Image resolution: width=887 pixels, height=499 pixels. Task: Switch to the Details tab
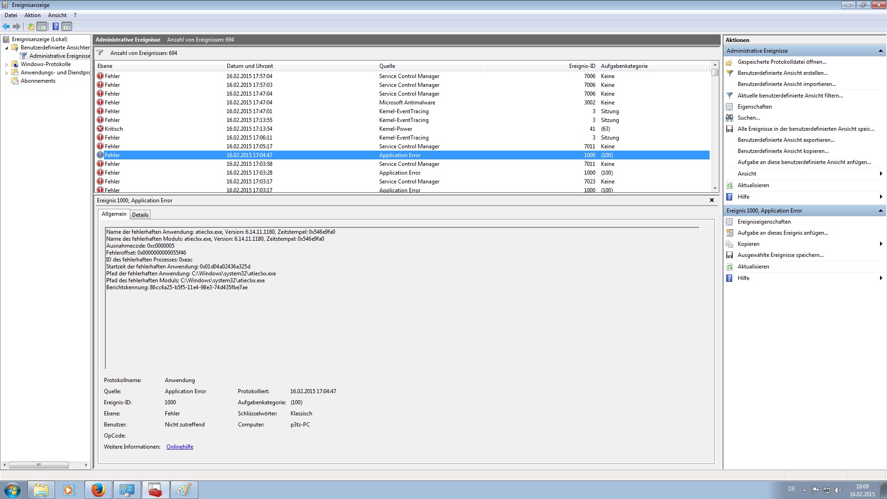140,215
